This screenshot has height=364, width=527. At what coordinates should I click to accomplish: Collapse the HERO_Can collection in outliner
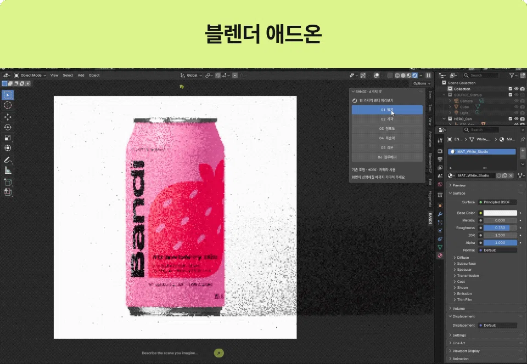[x=444, y=119]
